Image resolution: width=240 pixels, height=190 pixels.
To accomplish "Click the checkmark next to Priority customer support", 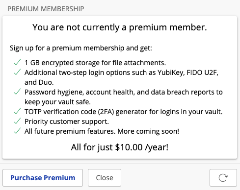I will coord(17,121).
